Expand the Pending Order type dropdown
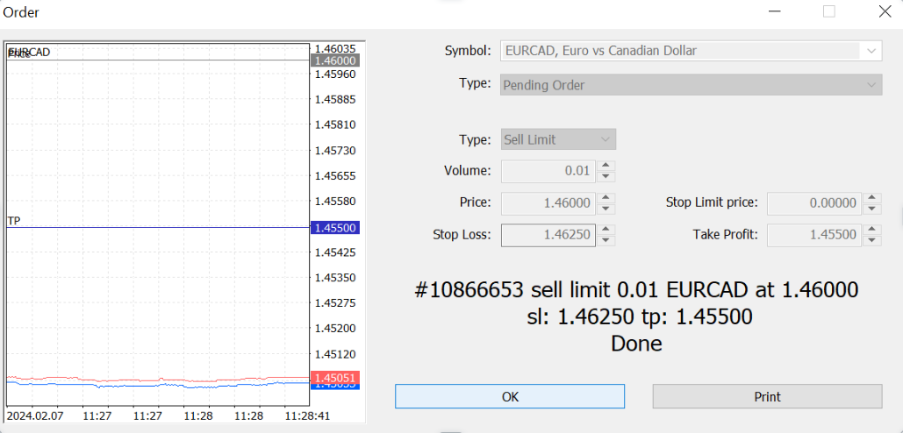 tap(871, 85)
